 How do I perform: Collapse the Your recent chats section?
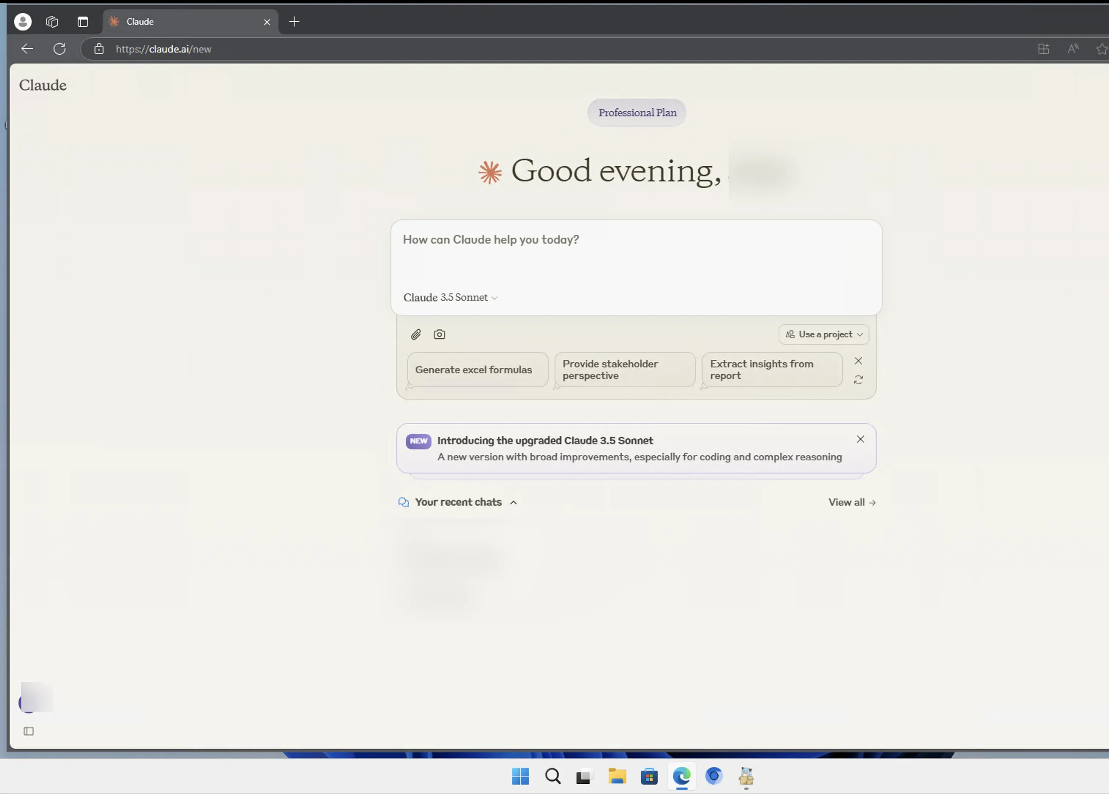pos(513,502)
